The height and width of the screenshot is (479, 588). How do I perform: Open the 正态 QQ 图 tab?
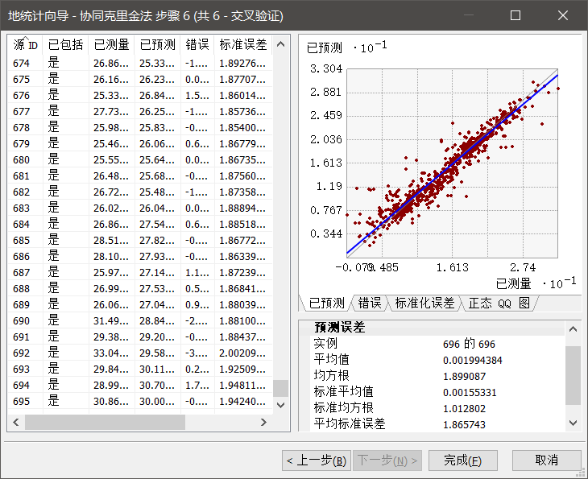point(499,303)
